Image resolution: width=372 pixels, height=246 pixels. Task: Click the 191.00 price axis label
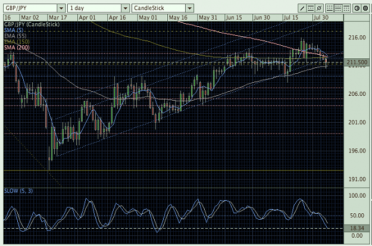(357, 179)
